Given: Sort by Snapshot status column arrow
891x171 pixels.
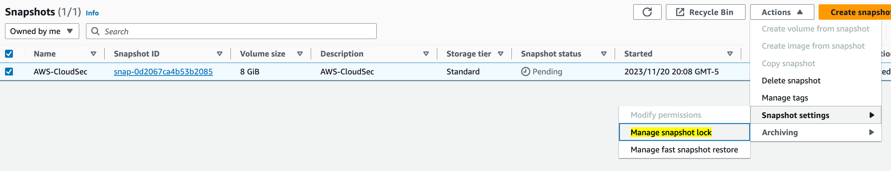Looking at the screenshot, I should tap(604, 54).
